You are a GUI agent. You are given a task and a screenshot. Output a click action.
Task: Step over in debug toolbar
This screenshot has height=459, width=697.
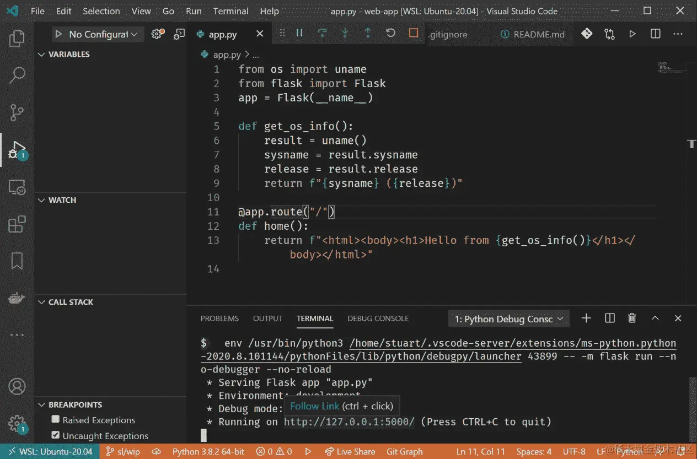click(323, 33)
